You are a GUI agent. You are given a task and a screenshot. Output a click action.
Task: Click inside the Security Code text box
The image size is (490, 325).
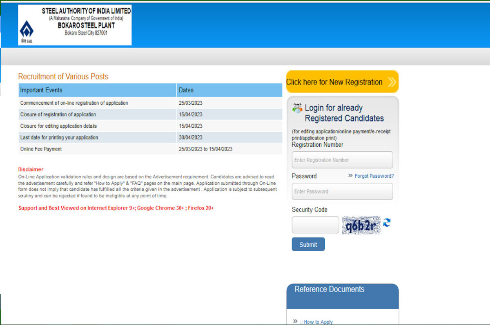coord(315,225)
